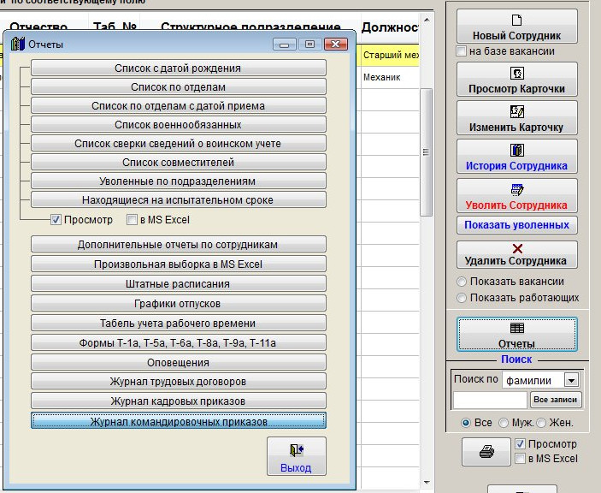Check 'в MS Excel' beside the printer button

click(520, 459)
